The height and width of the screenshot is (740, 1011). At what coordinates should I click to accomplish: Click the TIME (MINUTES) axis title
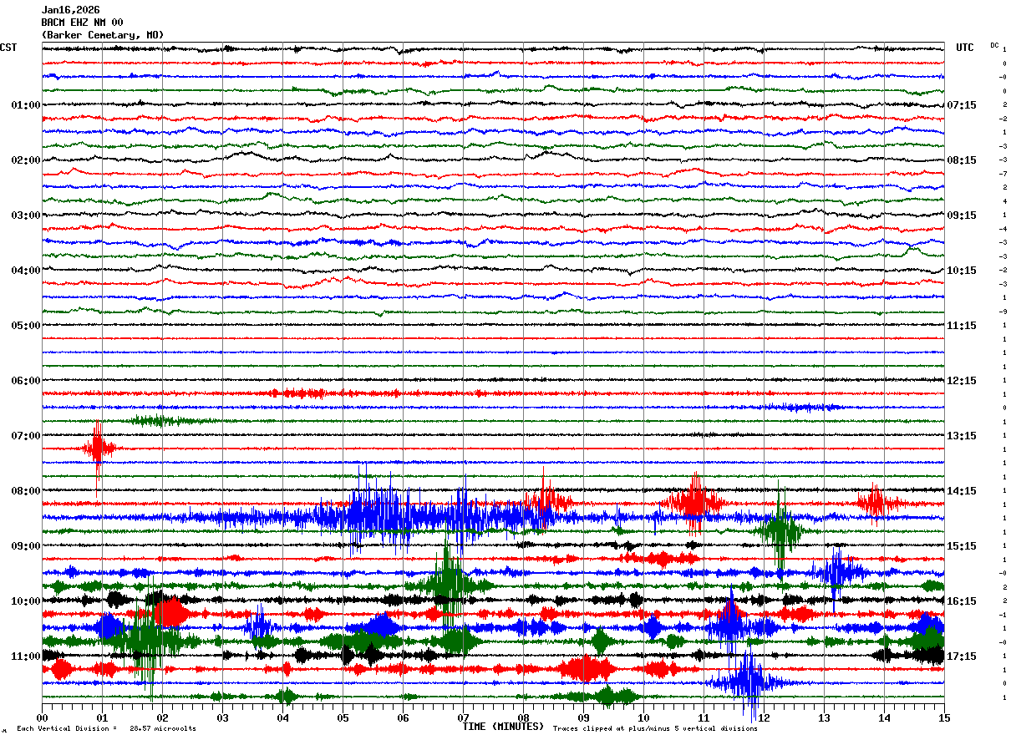(x=503, y=727)
